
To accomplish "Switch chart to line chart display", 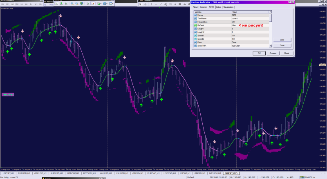I will (x=66, y=4).
